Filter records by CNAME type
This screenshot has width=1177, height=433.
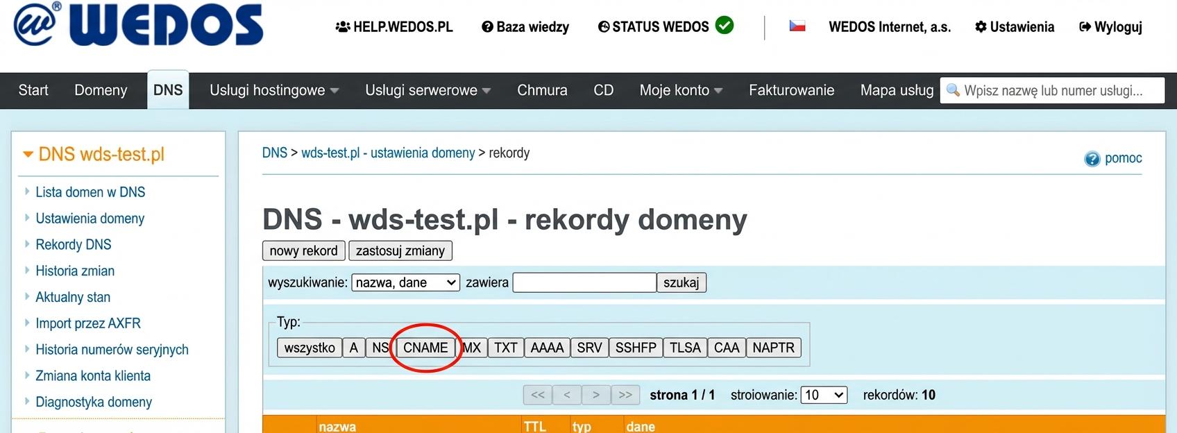(425, 348)
